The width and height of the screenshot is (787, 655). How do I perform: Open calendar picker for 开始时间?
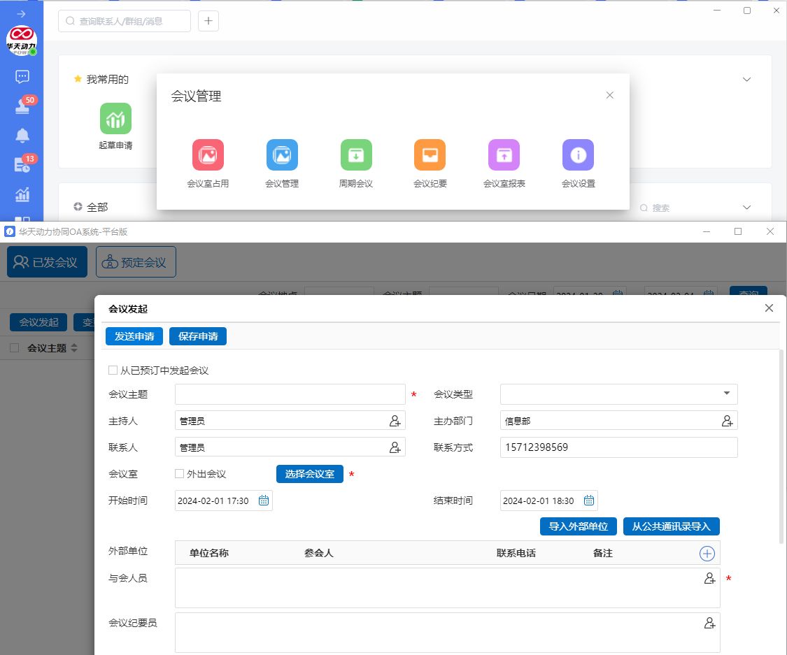pyautogui.click(x=264, y=501)
